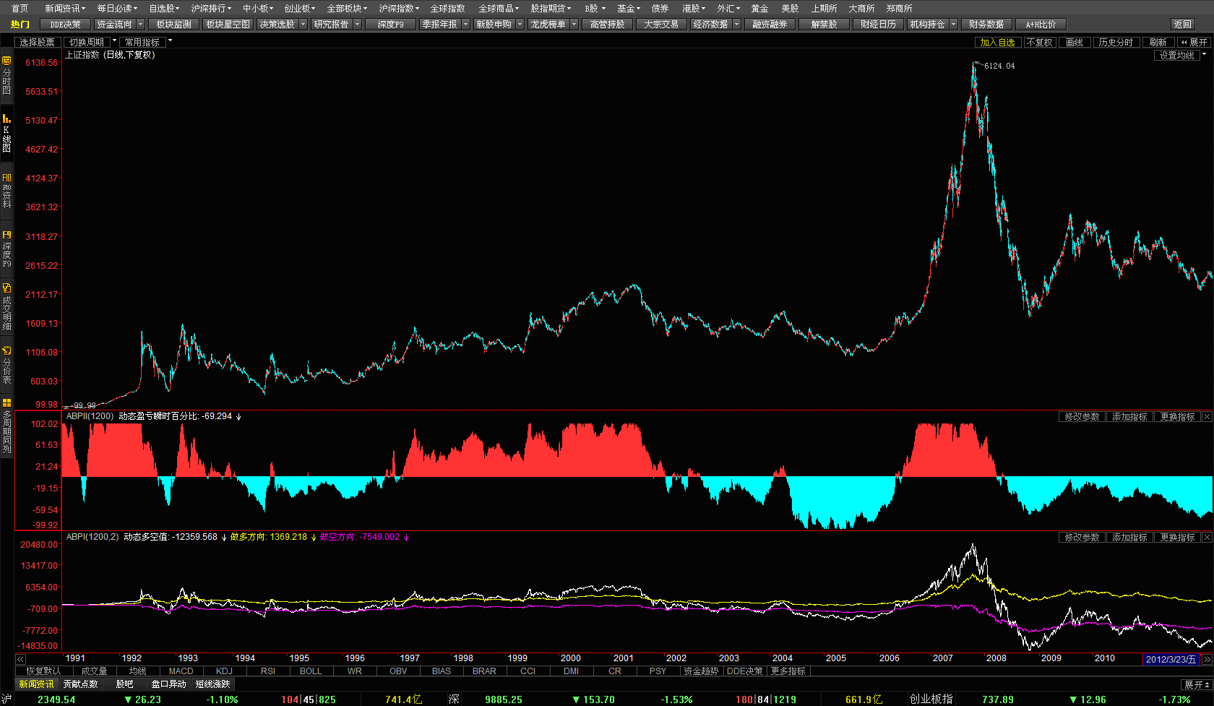
Task: Switch indicator to 成交量
Action: [94, 671]
